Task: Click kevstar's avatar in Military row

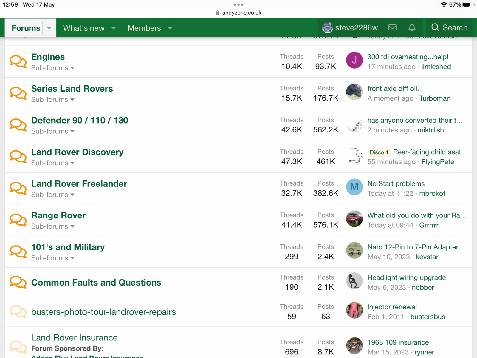Action: [x=354, y=250]
